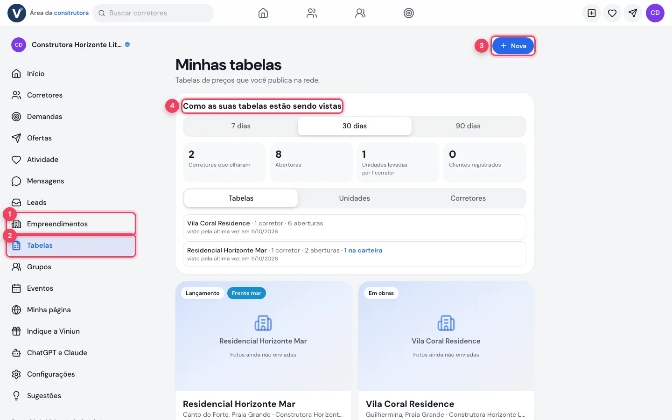
Task: Open Indique a Viniun in the sidebar
Action: pyautogui.click(x=71, y=331)
